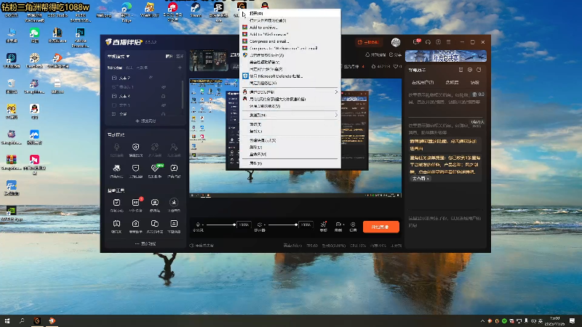Click the microphone icon beside the bottom volume slider
This screenshot has width=582, height=327.
(198, 225)
